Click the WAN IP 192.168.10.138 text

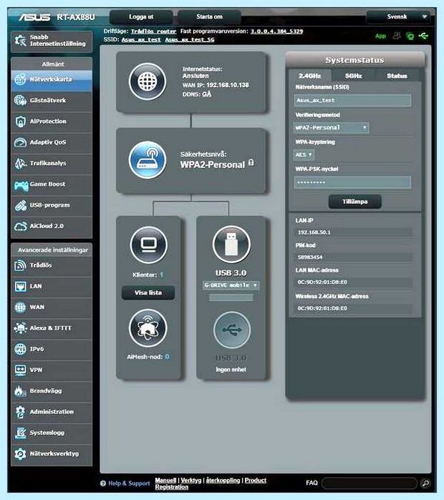[x=215, y=85]
